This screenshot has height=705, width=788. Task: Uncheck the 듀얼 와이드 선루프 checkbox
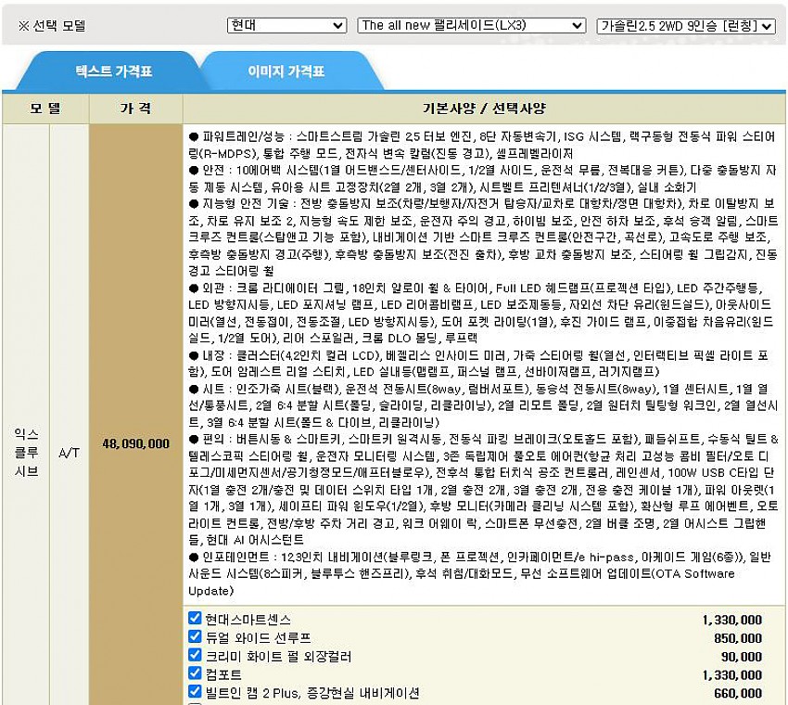click(x=195, y=637)
